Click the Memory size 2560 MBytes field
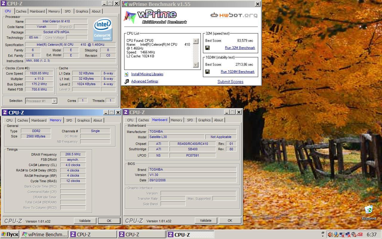Image resolution: width=382 pixels, height=239 pixels. pyautogui.click(x=36, y=136)
